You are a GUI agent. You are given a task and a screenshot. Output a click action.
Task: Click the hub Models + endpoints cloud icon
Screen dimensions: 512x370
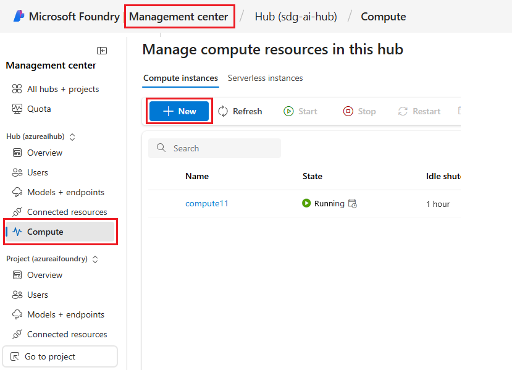click(x=17, y=192)
